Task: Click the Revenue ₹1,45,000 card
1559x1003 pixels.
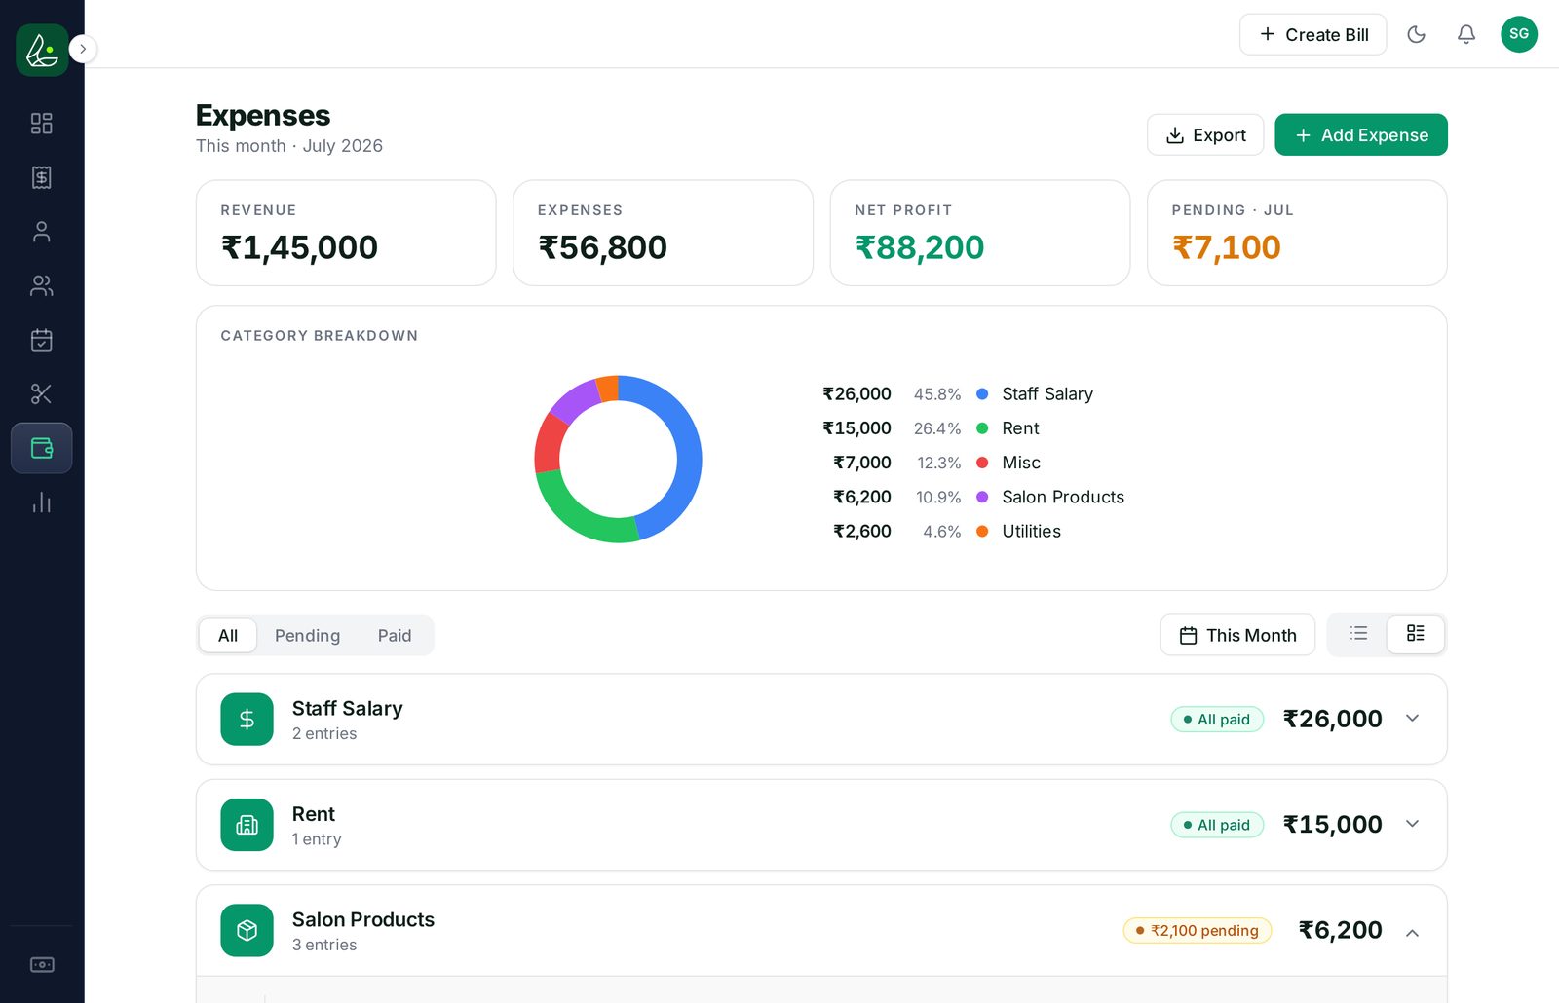Action: coord(346,233)
